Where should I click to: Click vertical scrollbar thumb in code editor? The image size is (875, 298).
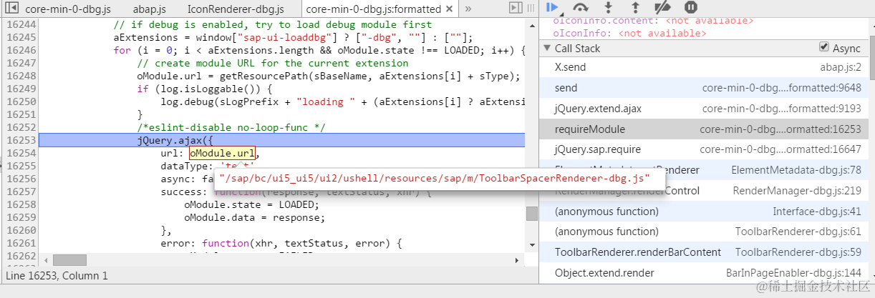pyautogui.click(x=531, y=214)
